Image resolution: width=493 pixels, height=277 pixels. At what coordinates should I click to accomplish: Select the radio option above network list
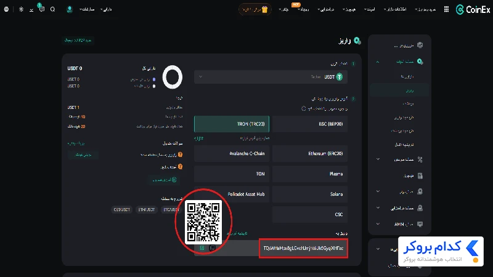tap(303, 109)
